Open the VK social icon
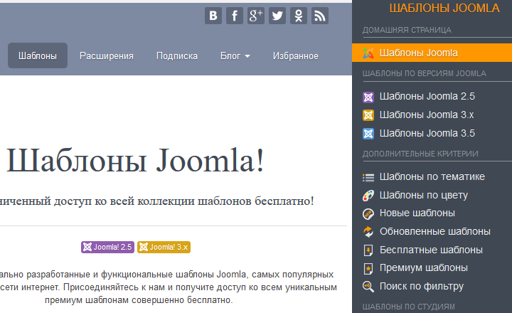The image size is (512, 313). click(213, 16)
